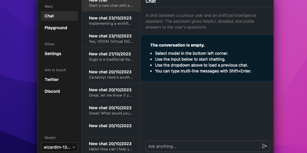Viewport: 307px width, 153px height.
Task: Open the Chat section in sidebar
Action: coord(59,16)
